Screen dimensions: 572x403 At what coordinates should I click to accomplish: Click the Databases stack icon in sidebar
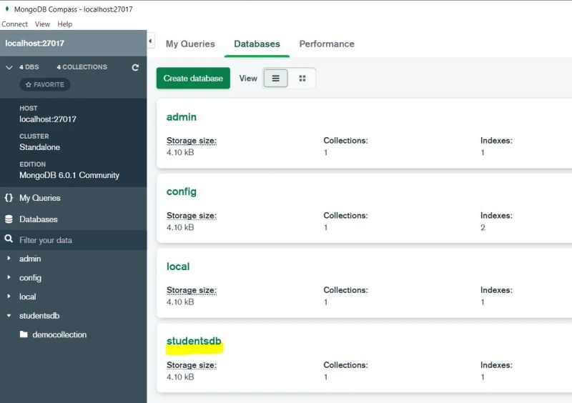pyautogui.click(x=9, y=219)
